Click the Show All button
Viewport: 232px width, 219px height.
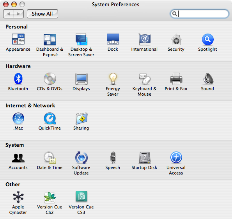pyautogui.click(x=43, y=14)
